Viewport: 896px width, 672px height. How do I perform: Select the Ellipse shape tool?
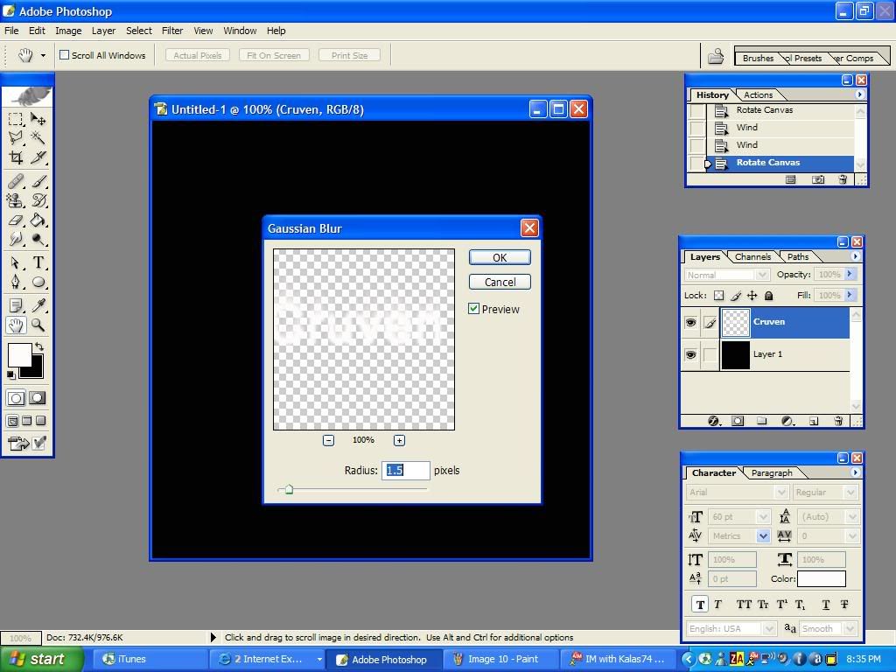[x=38, y=282]
